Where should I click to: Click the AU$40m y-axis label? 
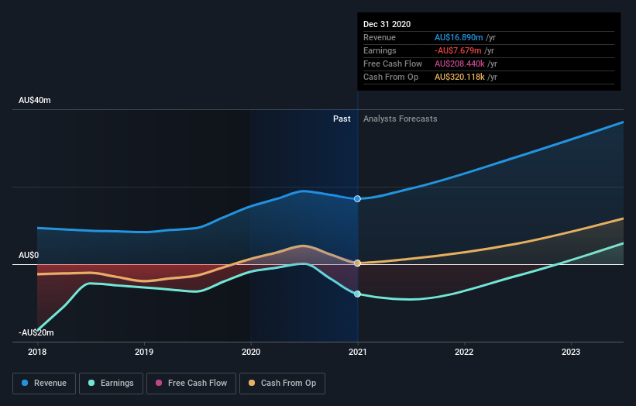[x=35, y=100]
